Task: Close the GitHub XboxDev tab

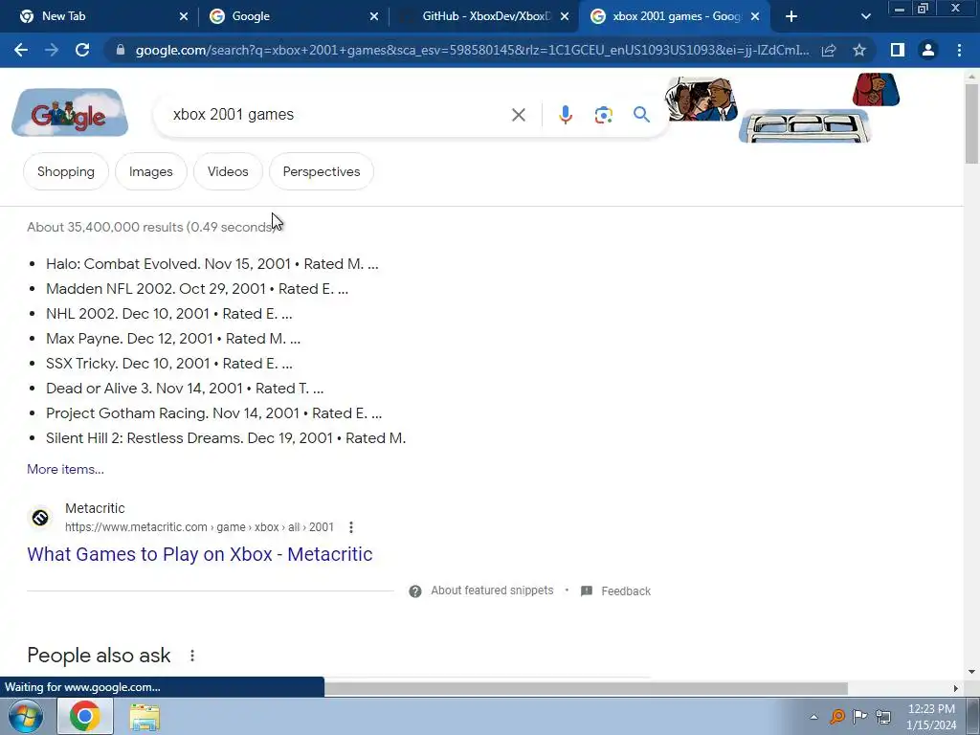Action: (565, 16)
